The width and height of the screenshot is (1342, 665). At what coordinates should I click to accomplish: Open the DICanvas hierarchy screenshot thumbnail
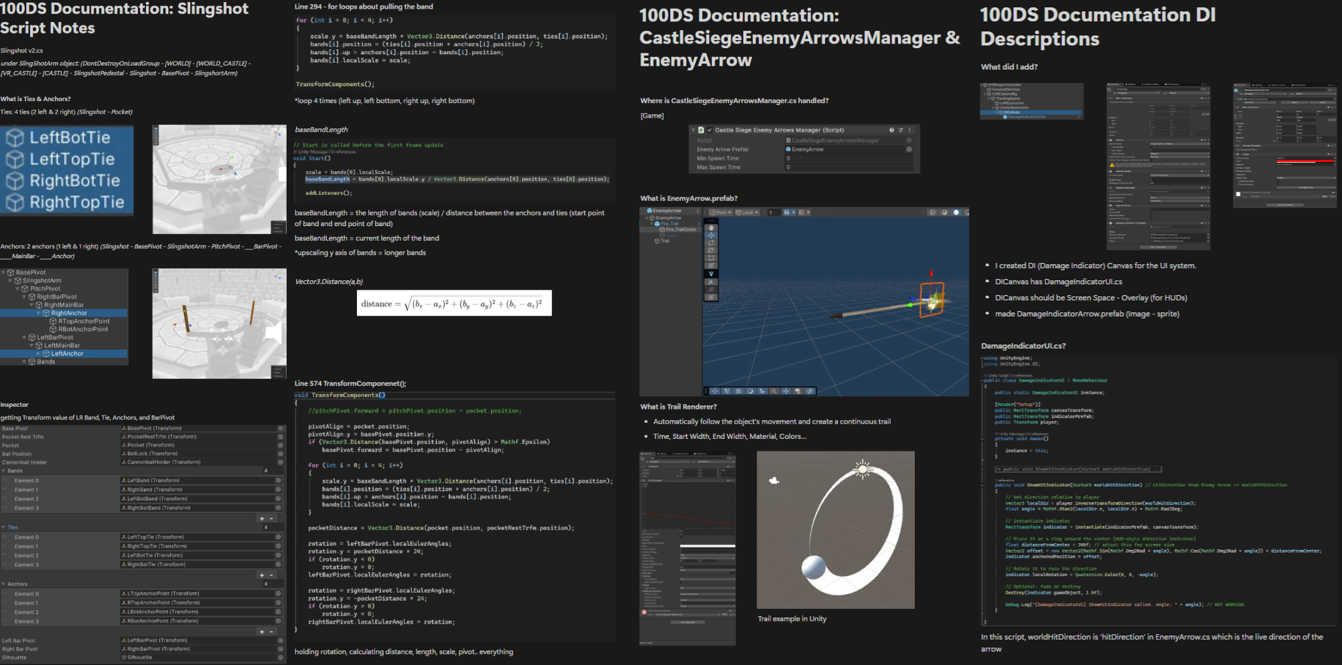point(1031,101)
